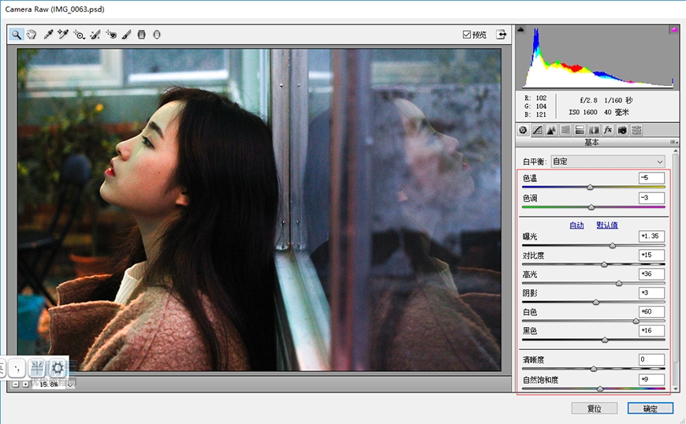The height and width of the screenshot is (424, 686).
Task: Select the Zoom tool
Action: (x=17, y=35)
